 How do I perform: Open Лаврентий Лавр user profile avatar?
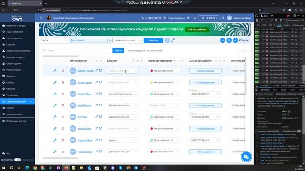229,18
